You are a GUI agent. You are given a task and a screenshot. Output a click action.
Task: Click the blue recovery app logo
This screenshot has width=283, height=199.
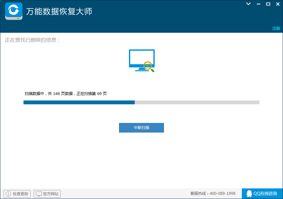[x=14, y=11]
